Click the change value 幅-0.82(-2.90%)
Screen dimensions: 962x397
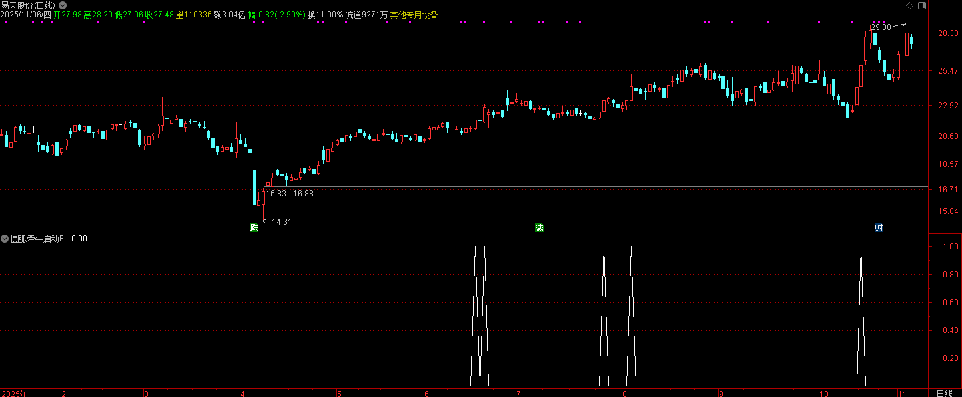click(276, 15)
